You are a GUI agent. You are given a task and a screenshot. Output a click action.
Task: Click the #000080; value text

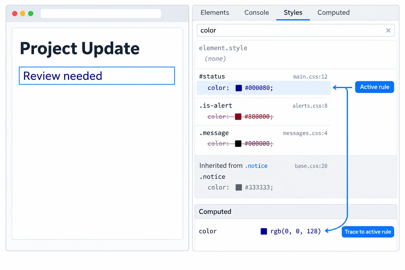(x=259, y=88)
